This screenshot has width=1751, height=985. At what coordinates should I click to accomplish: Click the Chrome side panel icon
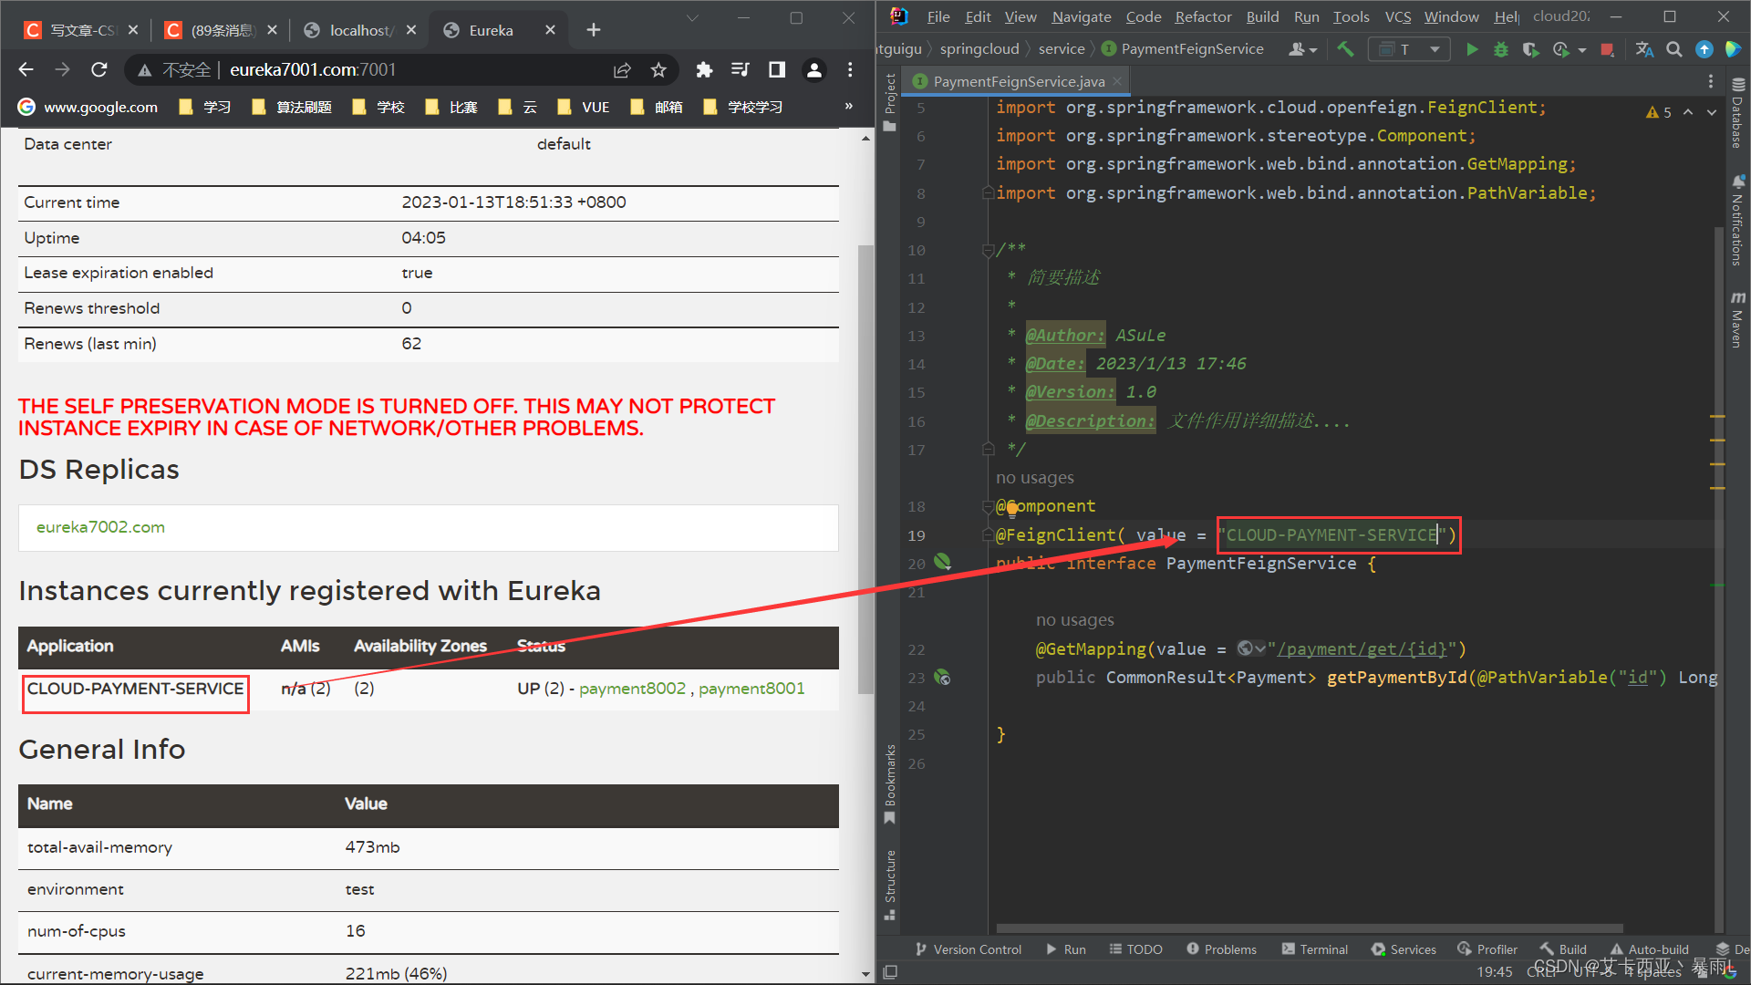(777, 69)
